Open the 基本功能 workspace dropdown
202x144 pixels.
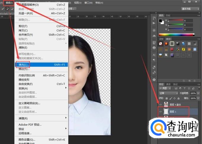coord(190,9)
